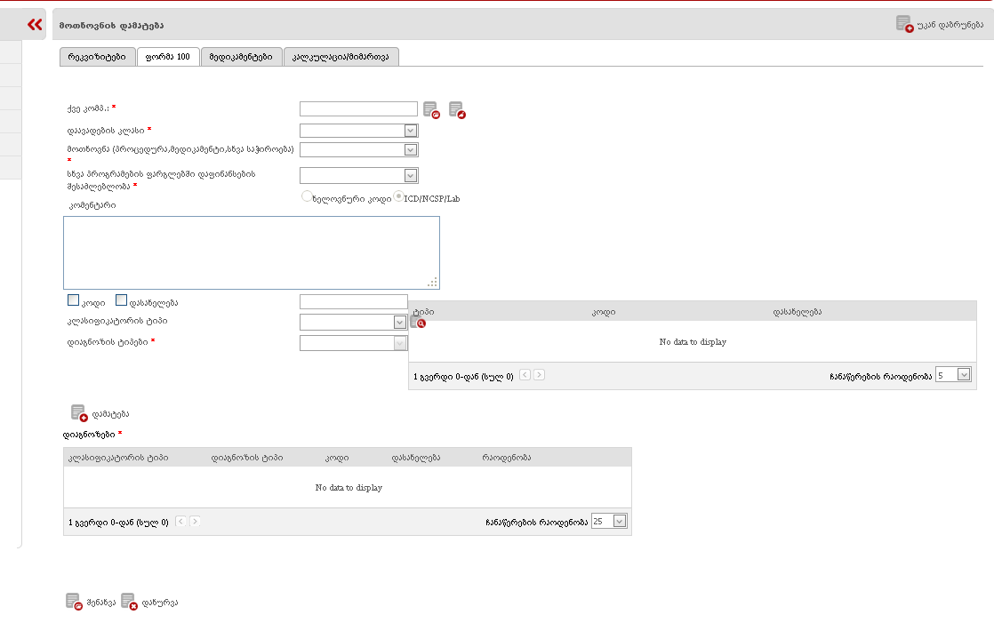
Task: Click the 'უკან დაბრუნება' back icon
Action: click(x=904, y=24)
